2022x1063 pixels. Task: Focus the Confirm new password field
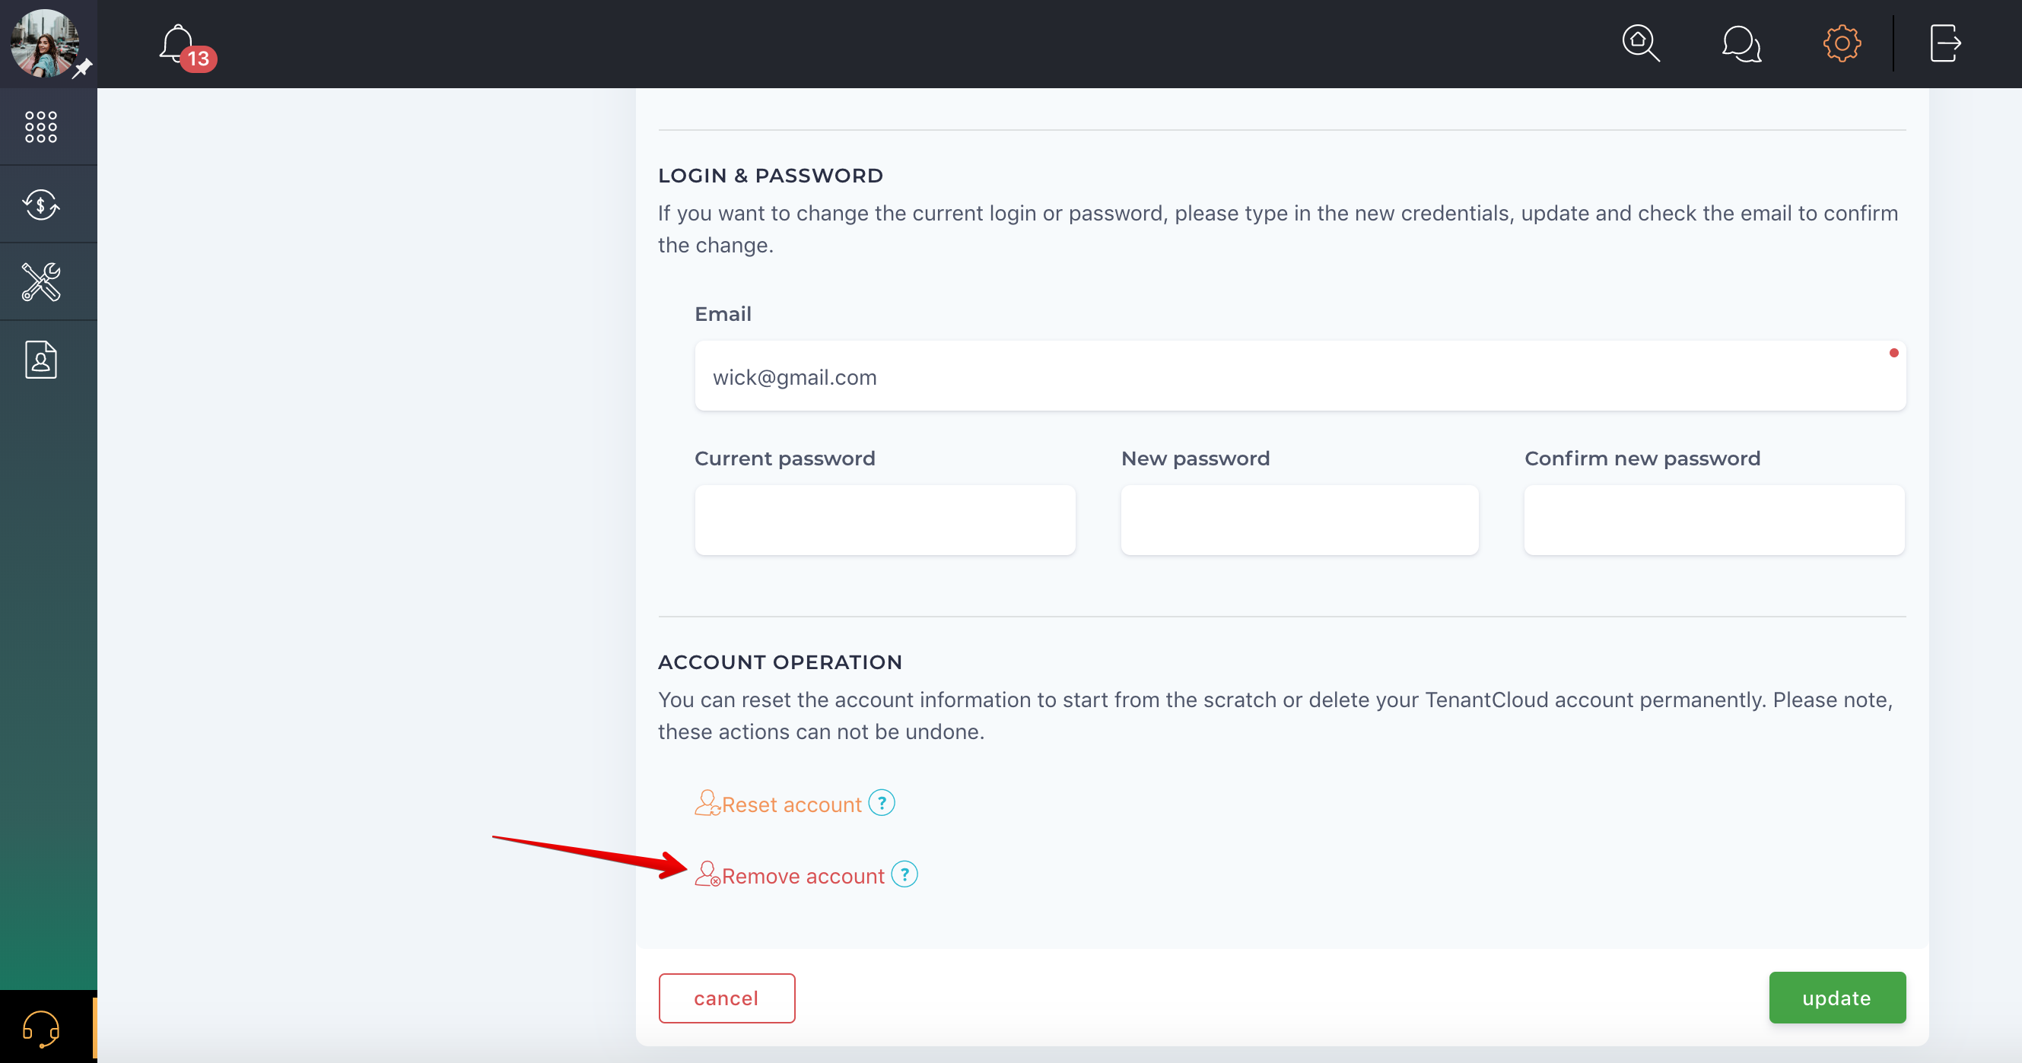1715,520
